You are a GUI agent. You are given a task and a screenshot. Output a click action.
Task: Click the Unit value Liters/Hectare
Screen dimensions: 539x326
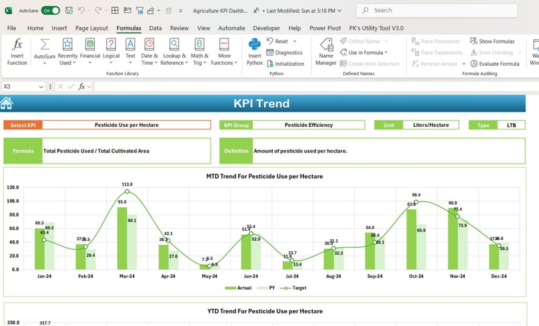(x=431, y=125)
